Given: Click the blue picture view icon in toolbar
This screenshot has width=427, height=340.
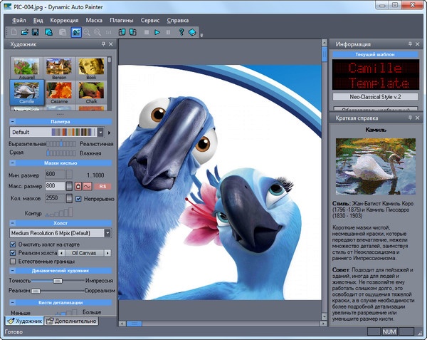Looking at the screenshot, I should [75, 33].
